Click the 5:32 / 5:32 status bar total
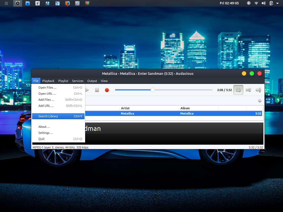The image size is (283, 212). tap(256, 147)
